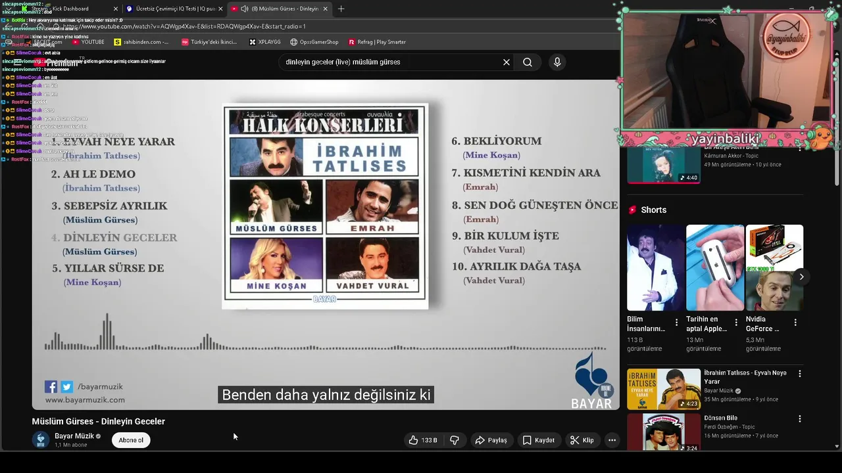Open a new browser tab with plus icon
Screen dimensions: 842x473
[341, 9]
